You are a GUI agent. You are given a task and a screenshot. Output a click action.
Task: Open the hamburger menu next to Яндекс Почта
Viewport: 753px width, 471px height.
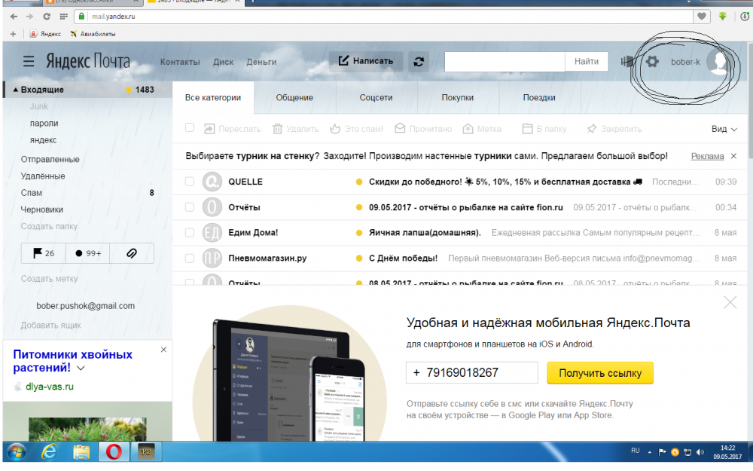tap(29, 62)
